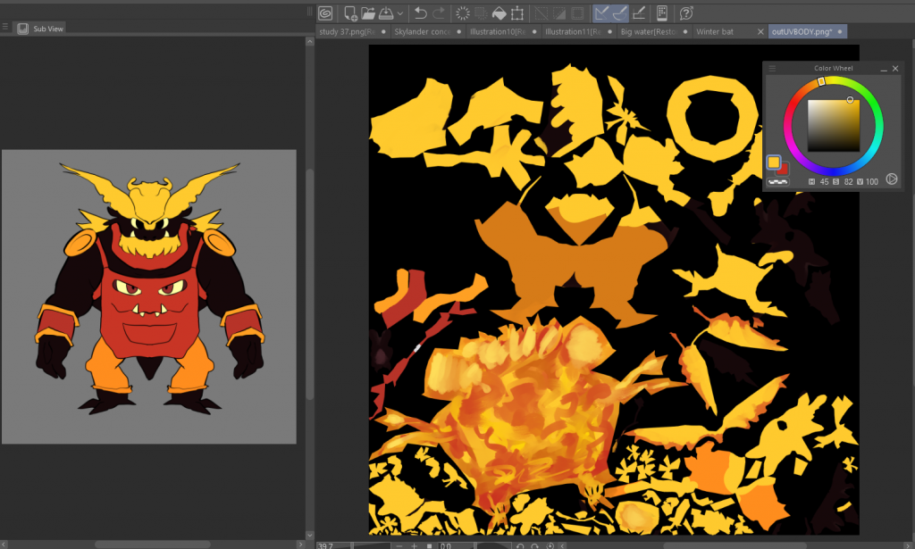The width and height of the screenshot is (915, 549).
Task: Click canvas horizontal scrollbar left arrow
Action: click(563, 545)
